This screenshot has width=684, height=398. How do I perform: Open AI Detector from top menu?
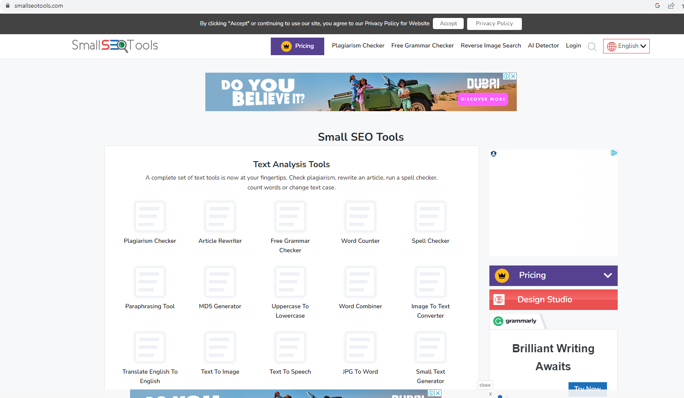[543, 45]
